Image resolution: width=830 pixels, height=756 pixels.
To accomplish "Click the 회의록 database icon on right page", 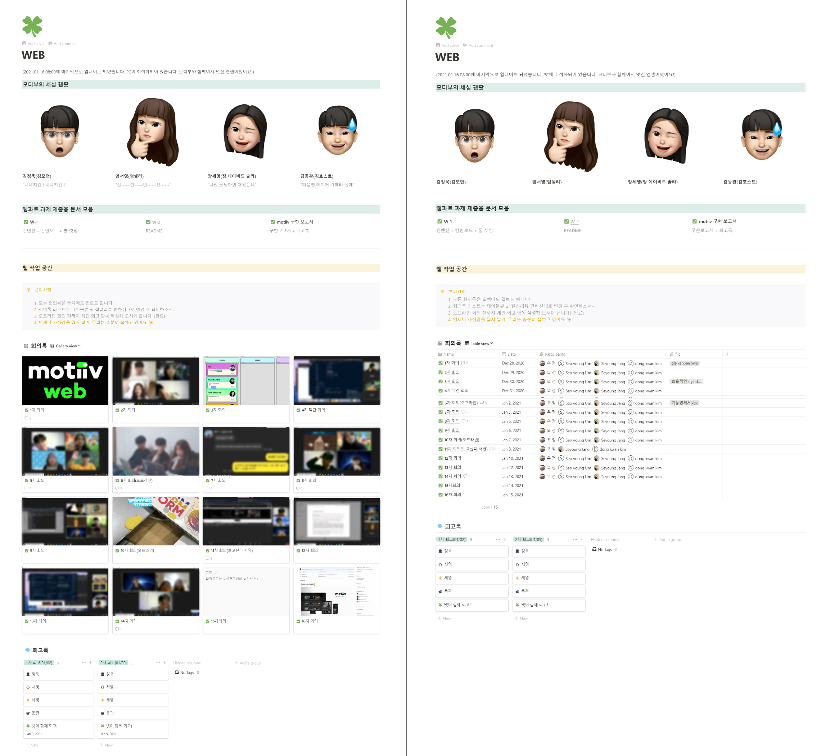I will coord(440,343).
